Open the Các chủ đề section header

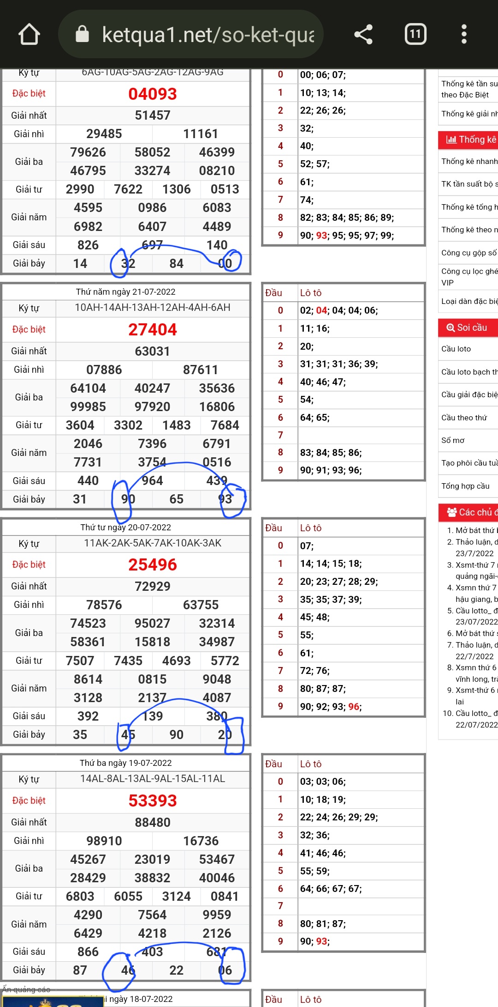(468, 512)
